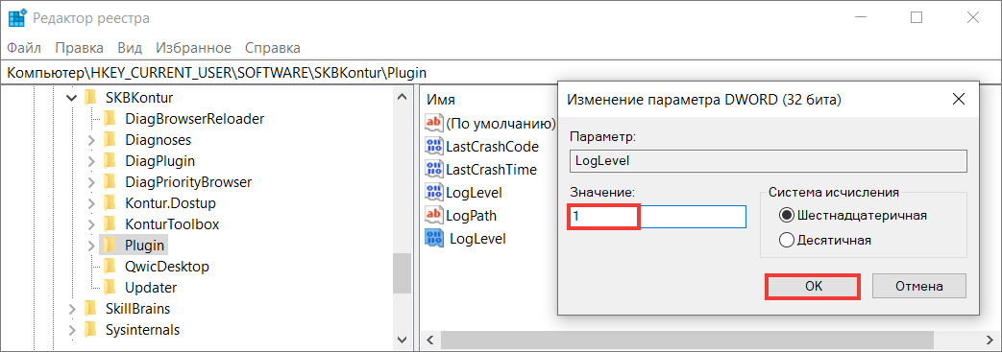1002x352 pixels.
Task: Click the Параметр LogLevel field
Action: (x=768, y=161)
